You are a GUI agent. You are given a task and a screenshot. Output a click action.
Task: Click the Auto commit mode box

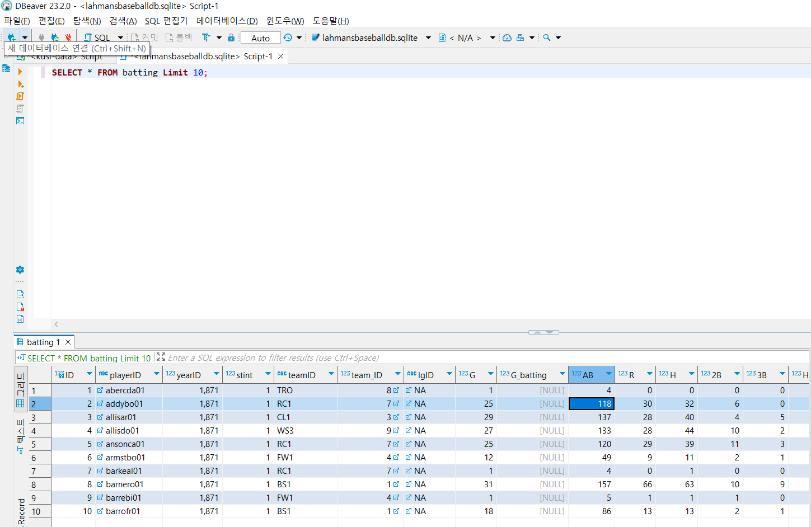point(260,38)
